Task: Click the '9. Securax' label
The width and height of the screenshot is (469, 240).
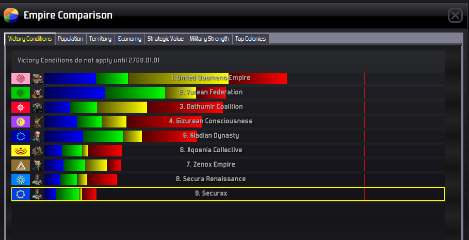Action: point(211,194)
